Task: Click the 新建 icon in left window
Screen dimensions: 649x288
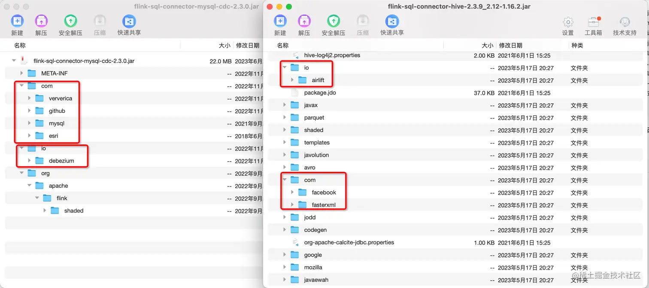Action: coord(17,21)
